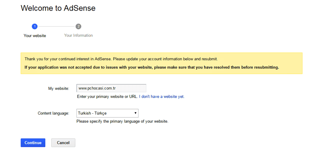
Task: Click "Thank you for your continued interest" text
Action: tap(121, 59)
